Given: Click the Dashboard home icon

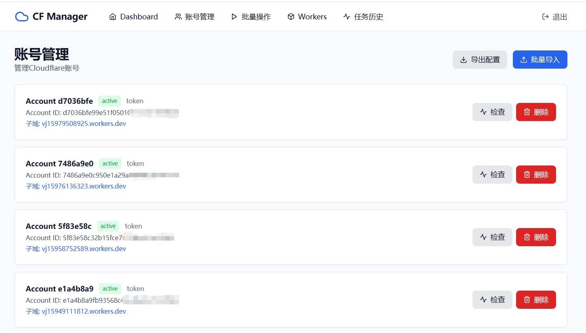Looking at the screenshot, I should point(113,17).
